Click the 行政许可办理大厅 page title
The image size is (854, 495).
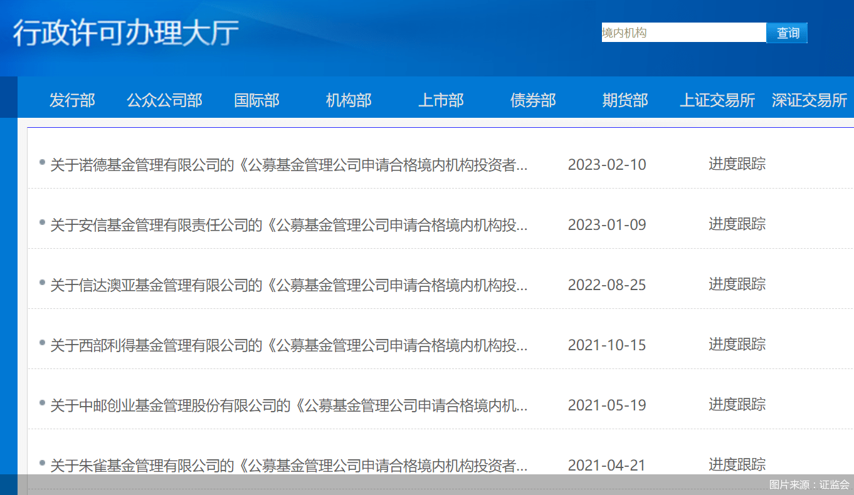[126, 33]
